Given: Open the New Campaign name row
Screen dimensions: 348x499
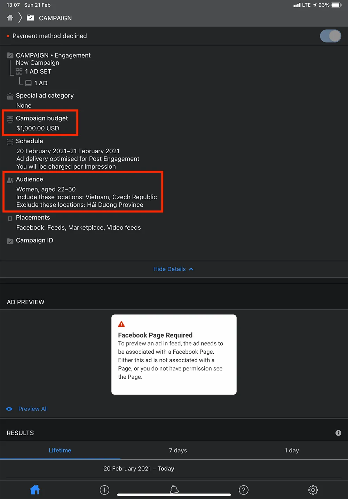Looking at the screenshot, I should point(38,63).
